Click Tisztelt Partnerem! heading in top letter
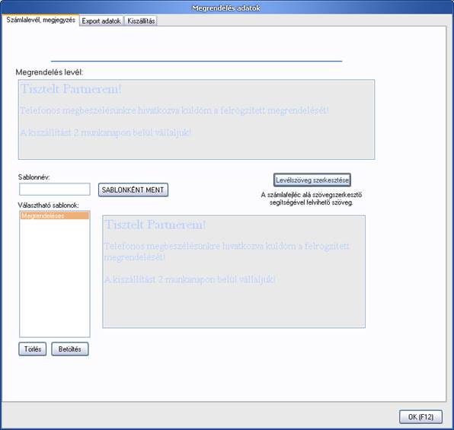454x430 pixels. 71,89
